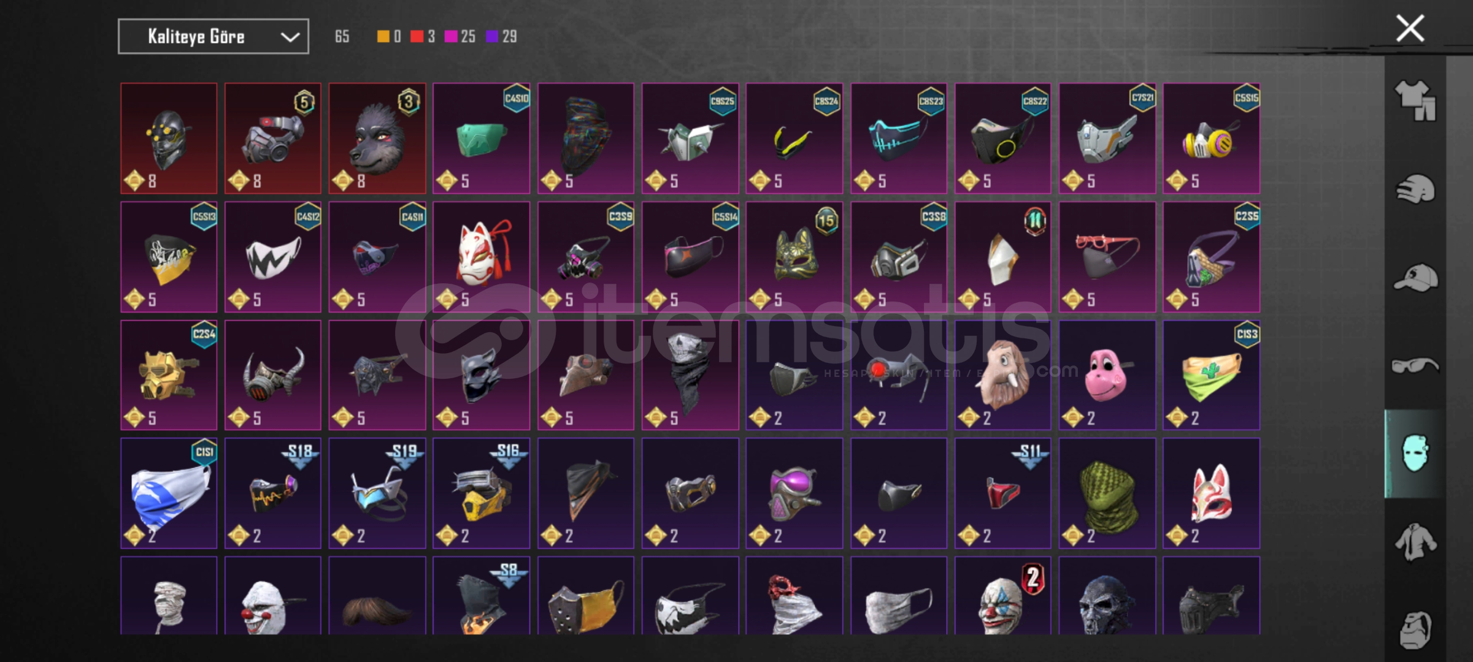Expand the Kaliteye Göre sort dropdown
Image resolution: width=1473 pixels, height=662 pixels.
[213, 37]
